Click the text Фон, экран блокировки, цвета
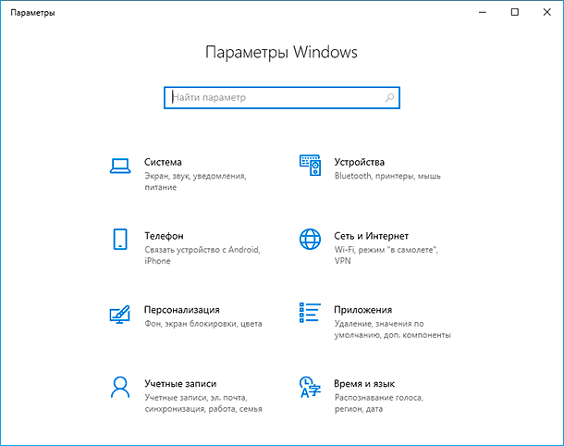564x446 pixels. pos(203,324)
